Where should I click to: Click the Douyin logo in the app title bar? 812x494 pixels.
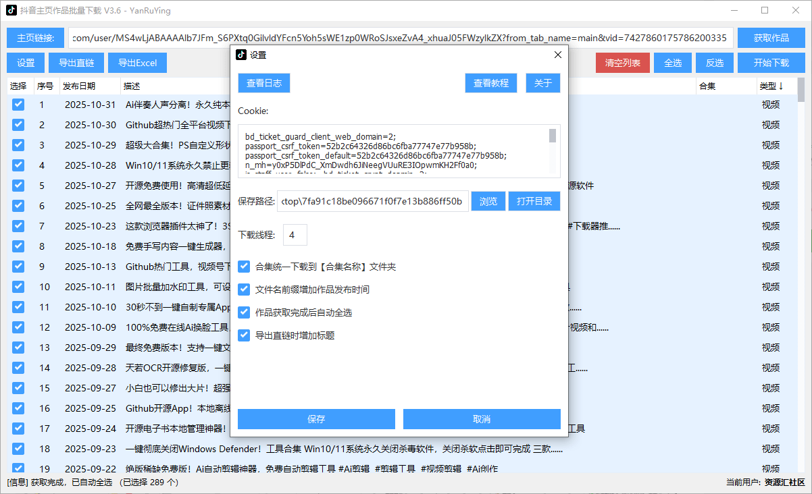pyautogui.click(x=12, y=10)
